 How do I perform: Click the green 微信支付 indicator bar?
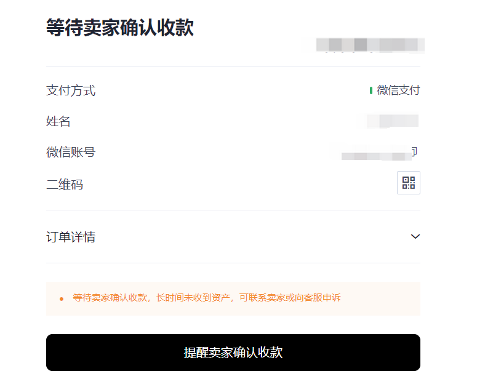click(371, 90)
